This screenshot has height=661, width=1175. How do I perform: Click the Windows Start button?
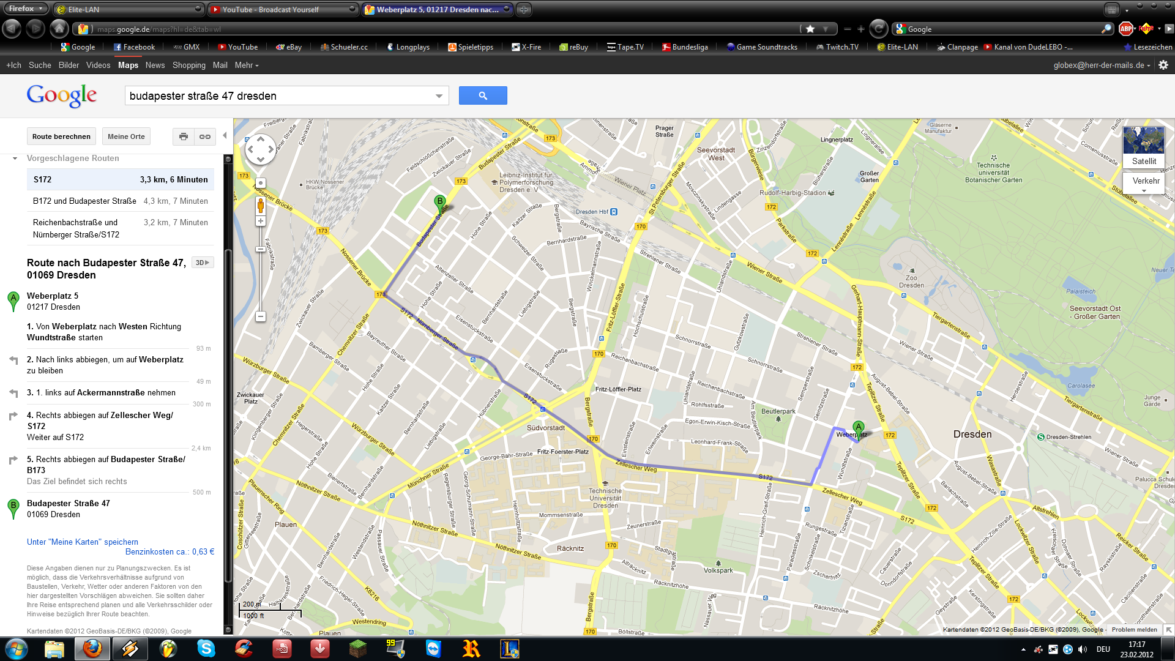[17, 649]
